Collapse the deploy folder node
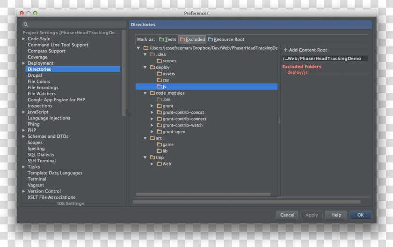 point(145,67)
